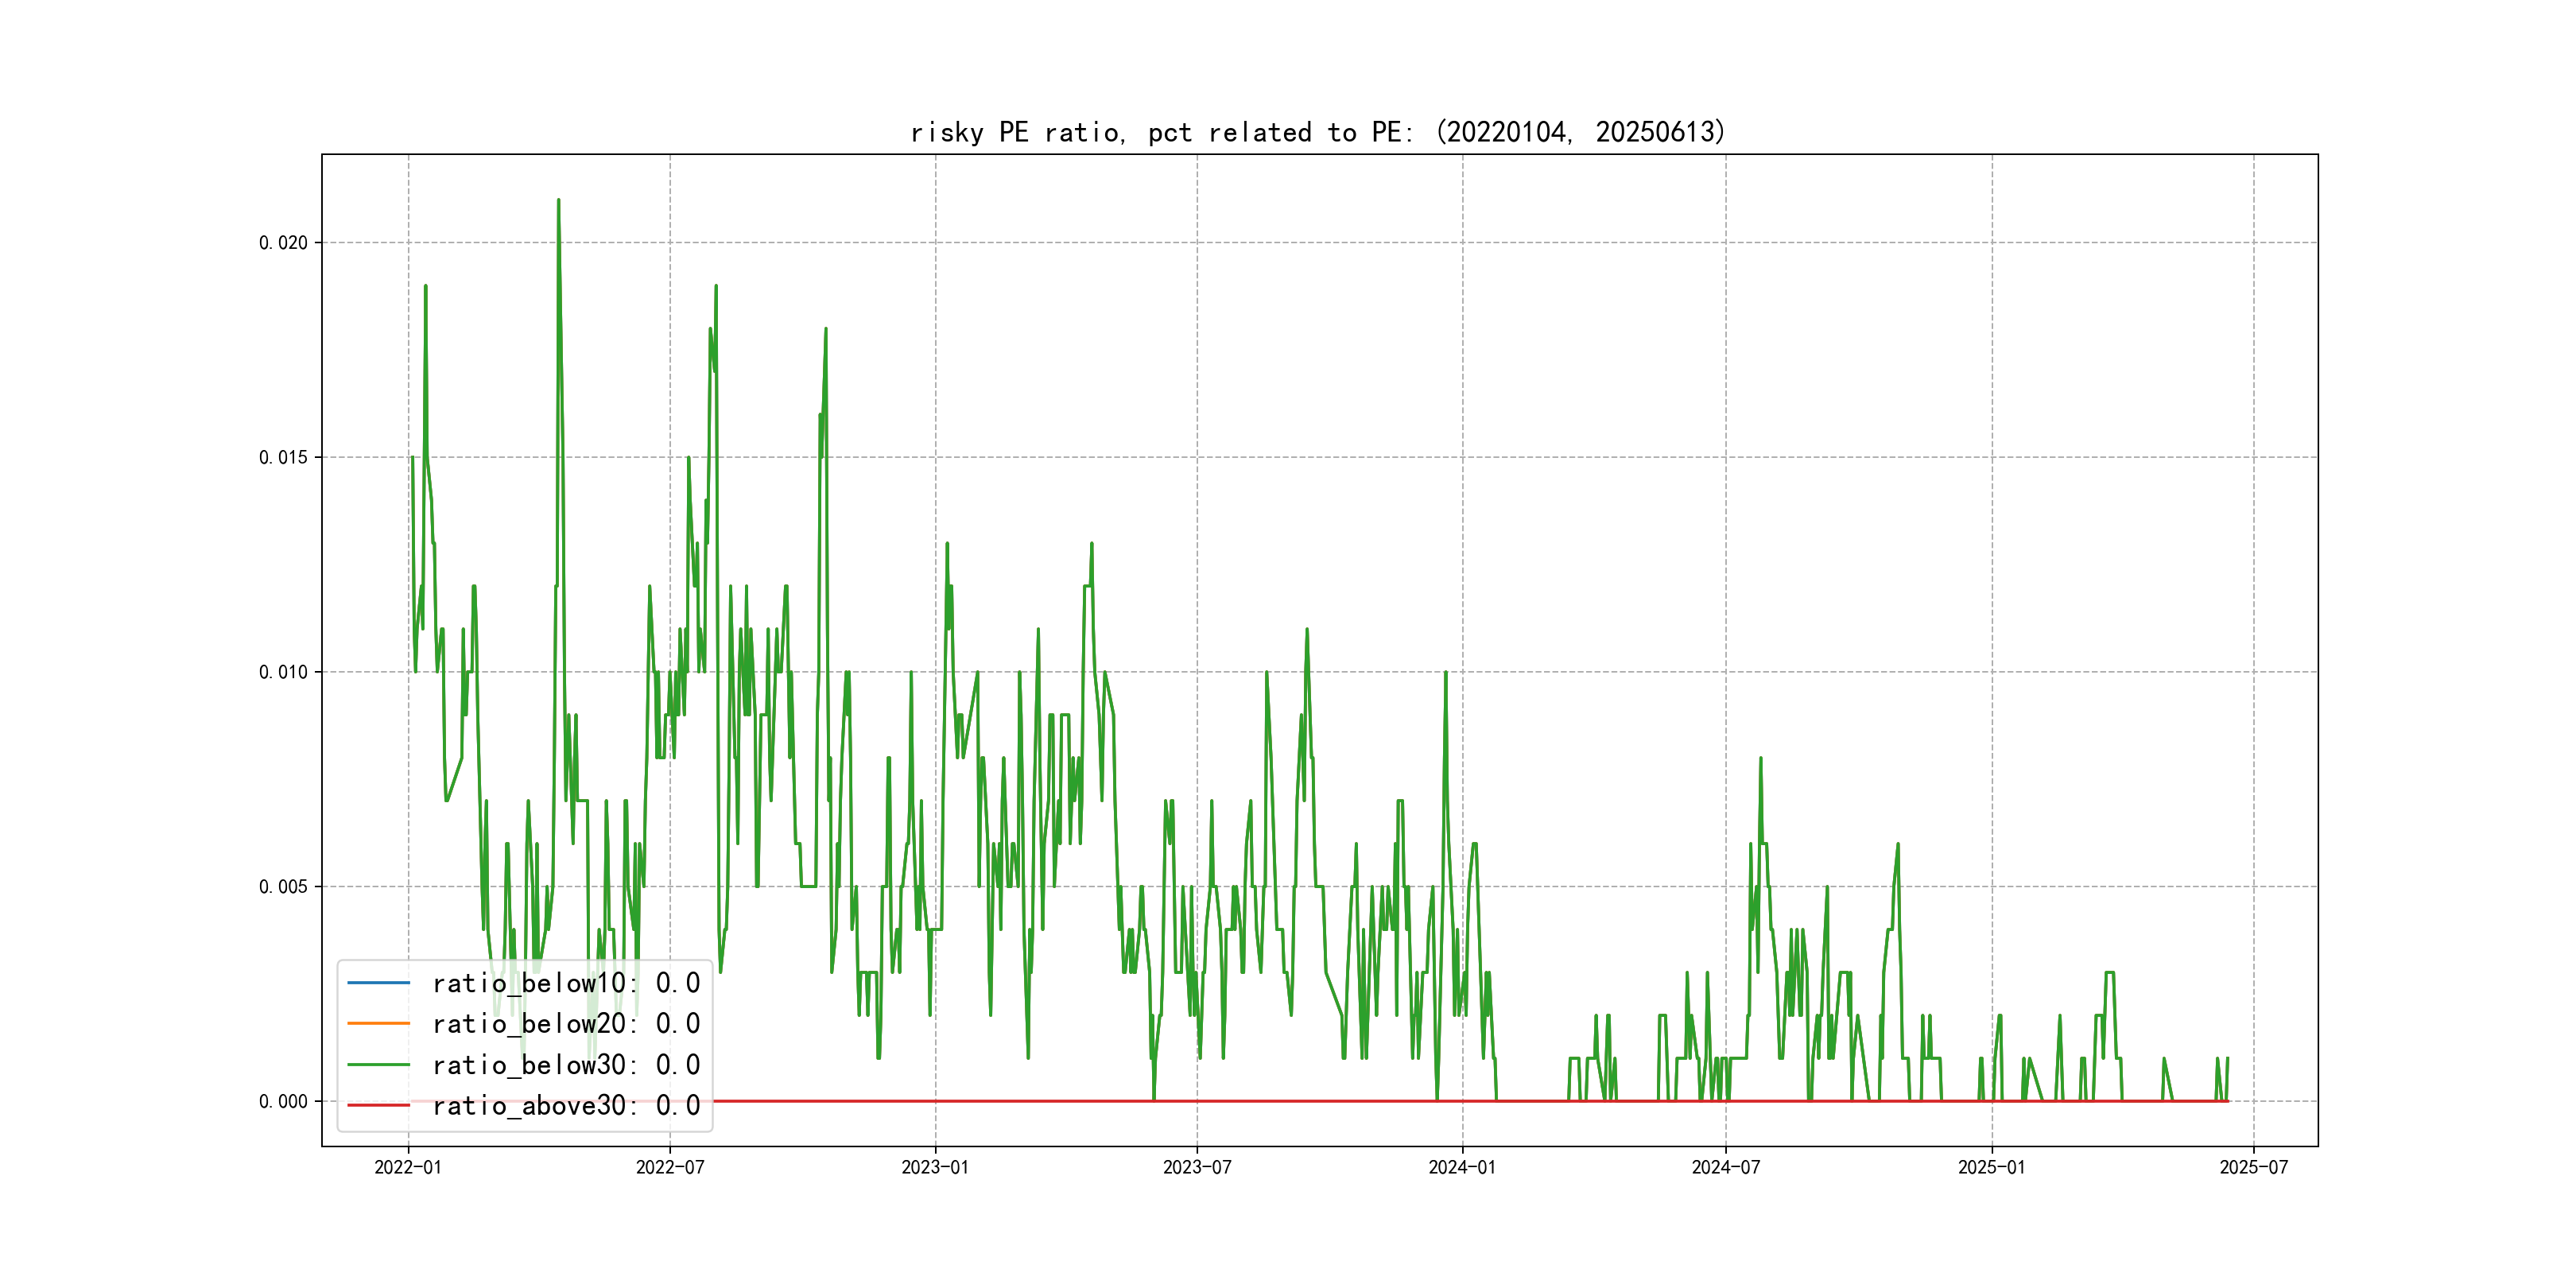The width and height of the screenshot is (2576, 1288).
Task: Select the ratio_below20 legend label text
Action: pyautogui.click(x=565, y=1024)
